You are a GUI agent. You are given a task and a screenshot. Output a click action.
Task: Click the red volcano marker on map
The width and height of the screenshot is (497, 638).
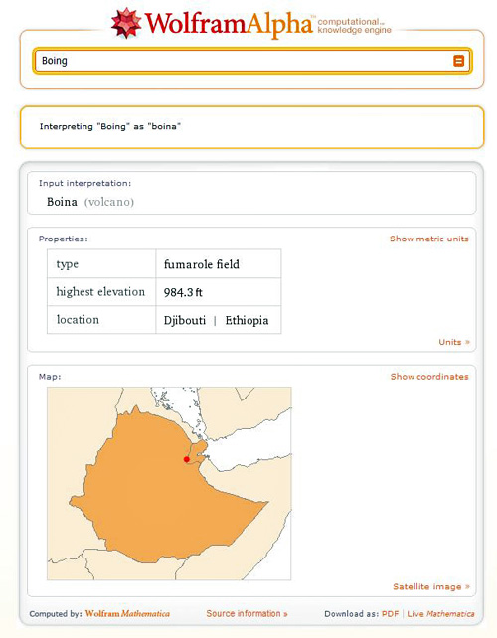pyautogui.click(x=187, y=459)
